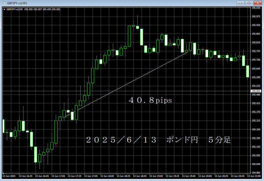Click the 194.985 level on price axis
Screen dimensions: 264x181
click(256, 173)
